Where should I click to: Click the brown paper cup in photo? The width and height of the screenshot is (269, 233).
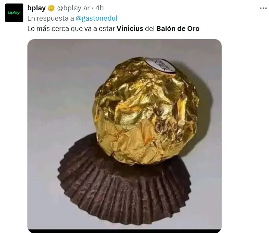[x=124, y=185]
